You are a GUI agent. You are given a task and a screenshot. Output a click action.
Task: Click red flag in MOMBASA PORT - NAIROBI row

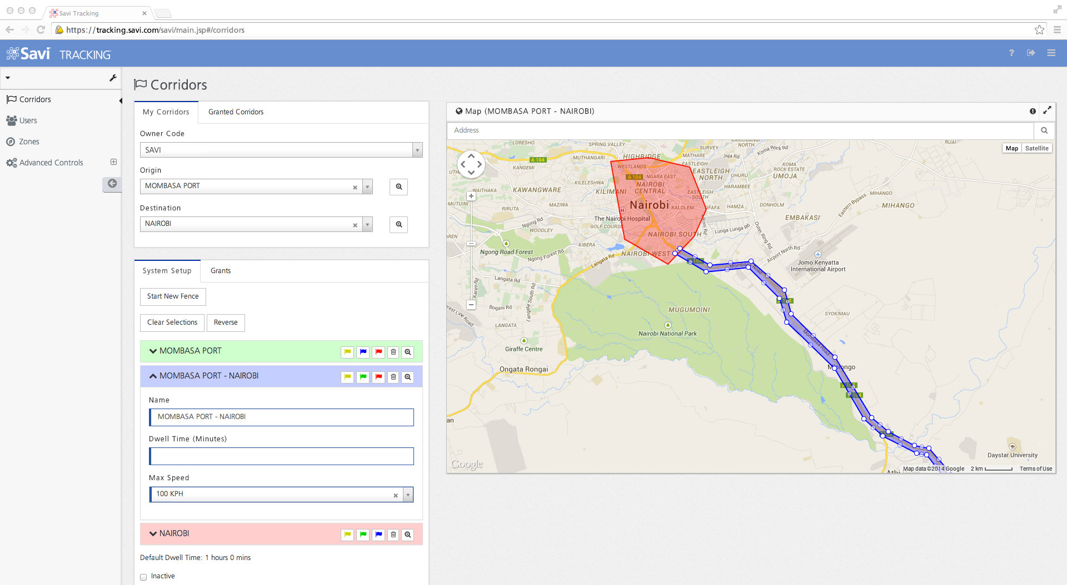(378, 377)
